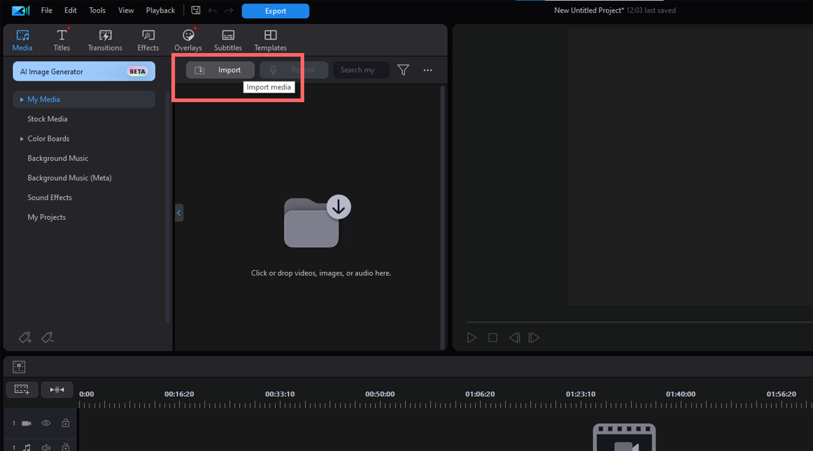The width and height of the screenshot is (813, 451).
Task: Open the Edit menu
Action: [70, 10]
